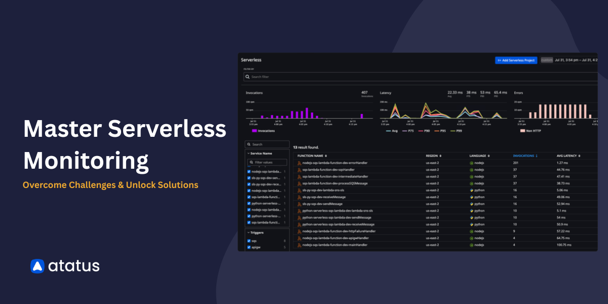Open the Serverless page heading
608x304 pixels.
click(251, 59)
